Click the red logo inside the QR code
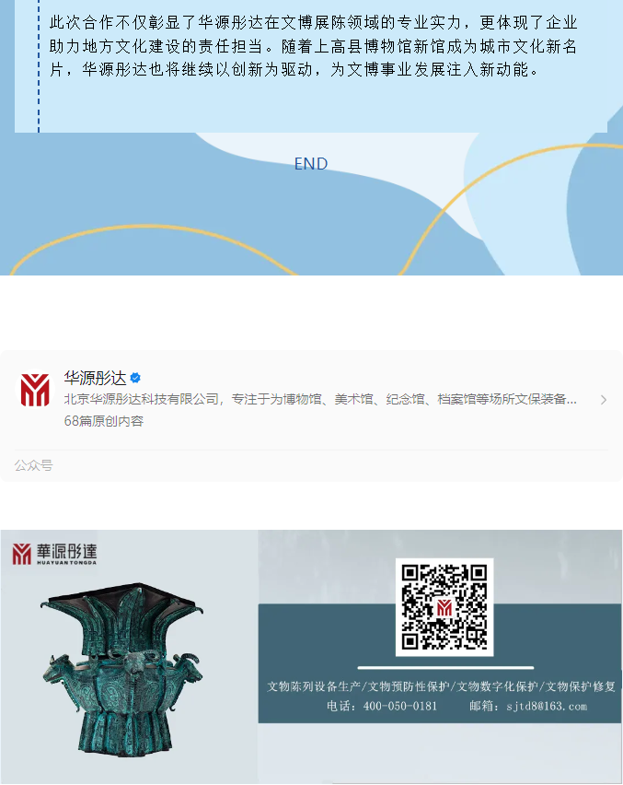Image resolution: width=623 pixels, height=785 pixels. tap(444, 607)
